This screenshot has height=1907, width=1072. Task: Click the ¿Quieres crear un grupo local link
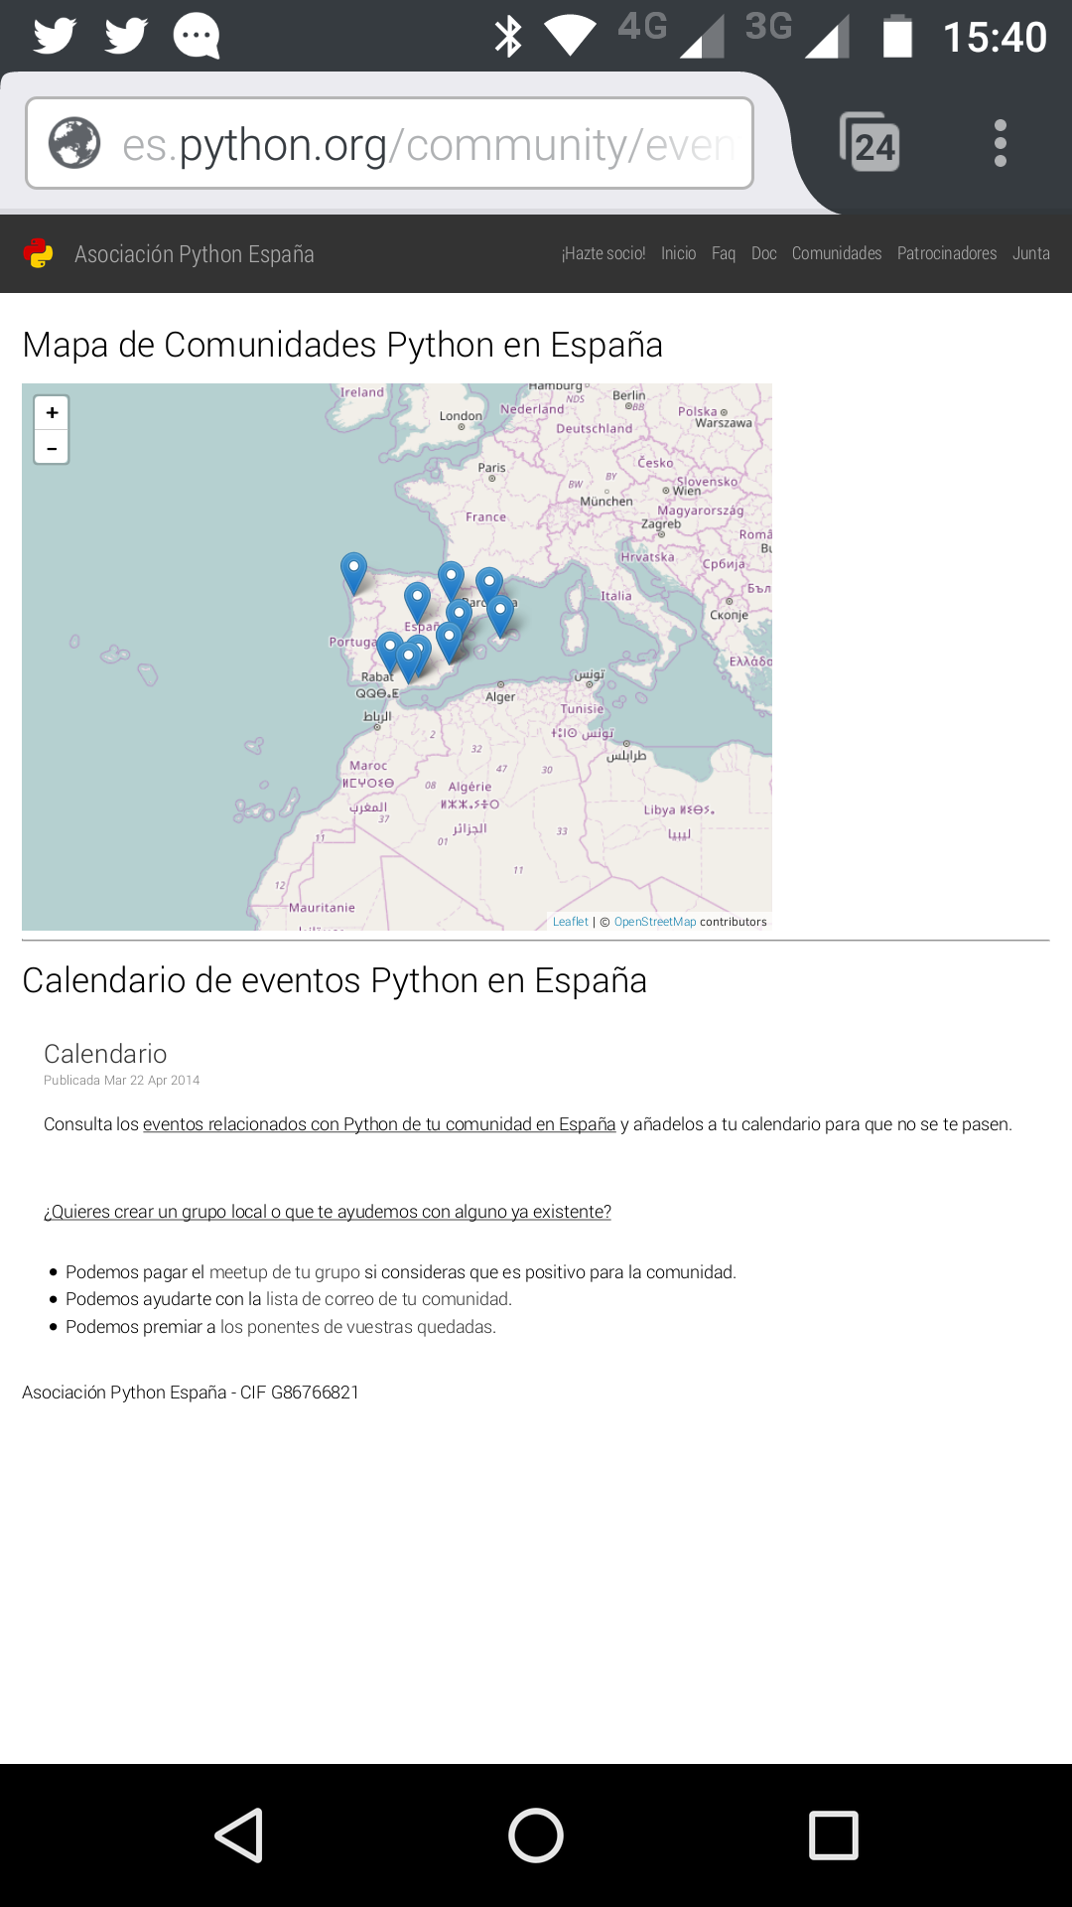[x=327, y=1212]
